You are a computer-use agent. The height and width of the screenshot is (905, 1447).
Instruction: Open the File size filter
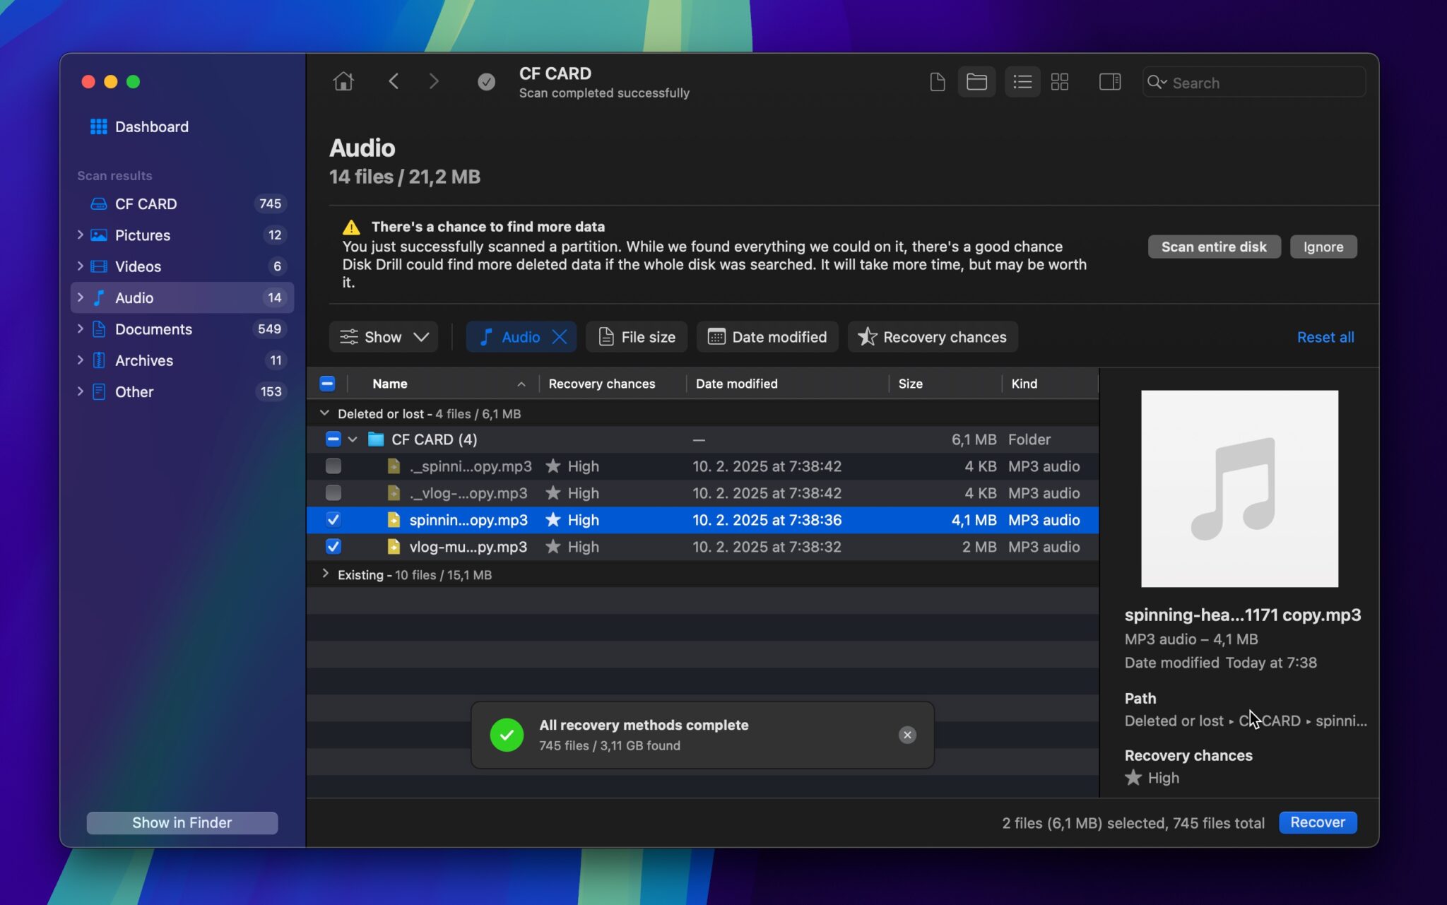pos(636,337)
